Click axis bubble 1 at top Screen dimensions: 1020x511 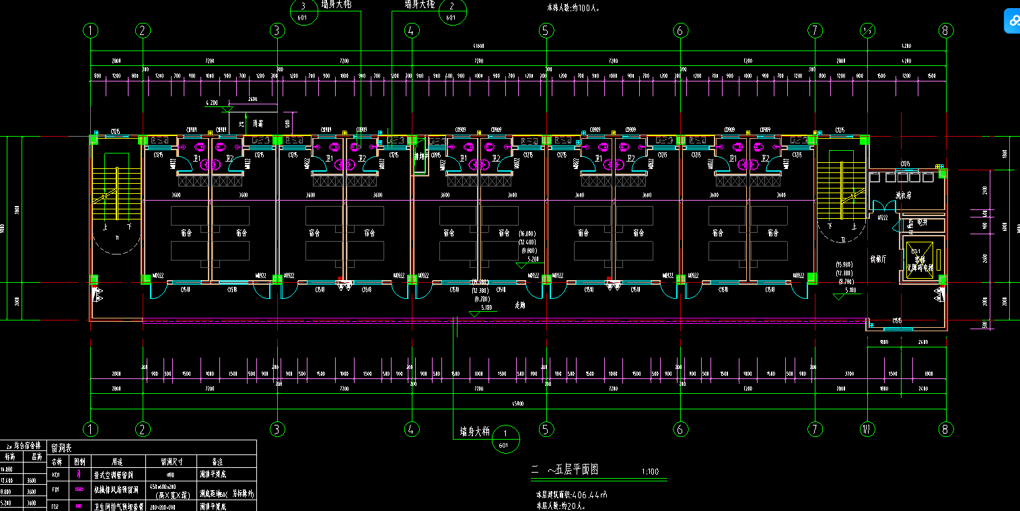pyautogui.click(x=91, y=30)
